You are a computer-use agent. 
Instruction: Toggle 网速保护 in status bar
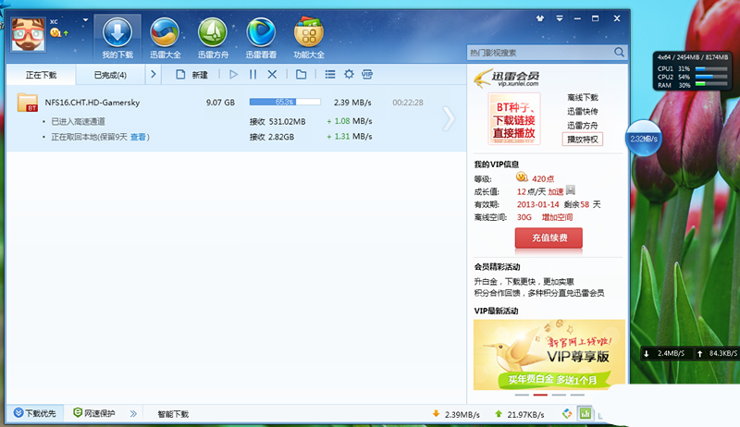94,413
